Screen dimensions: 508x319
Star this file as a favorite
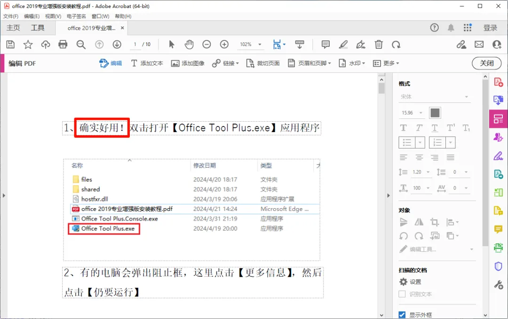(28, 44)
